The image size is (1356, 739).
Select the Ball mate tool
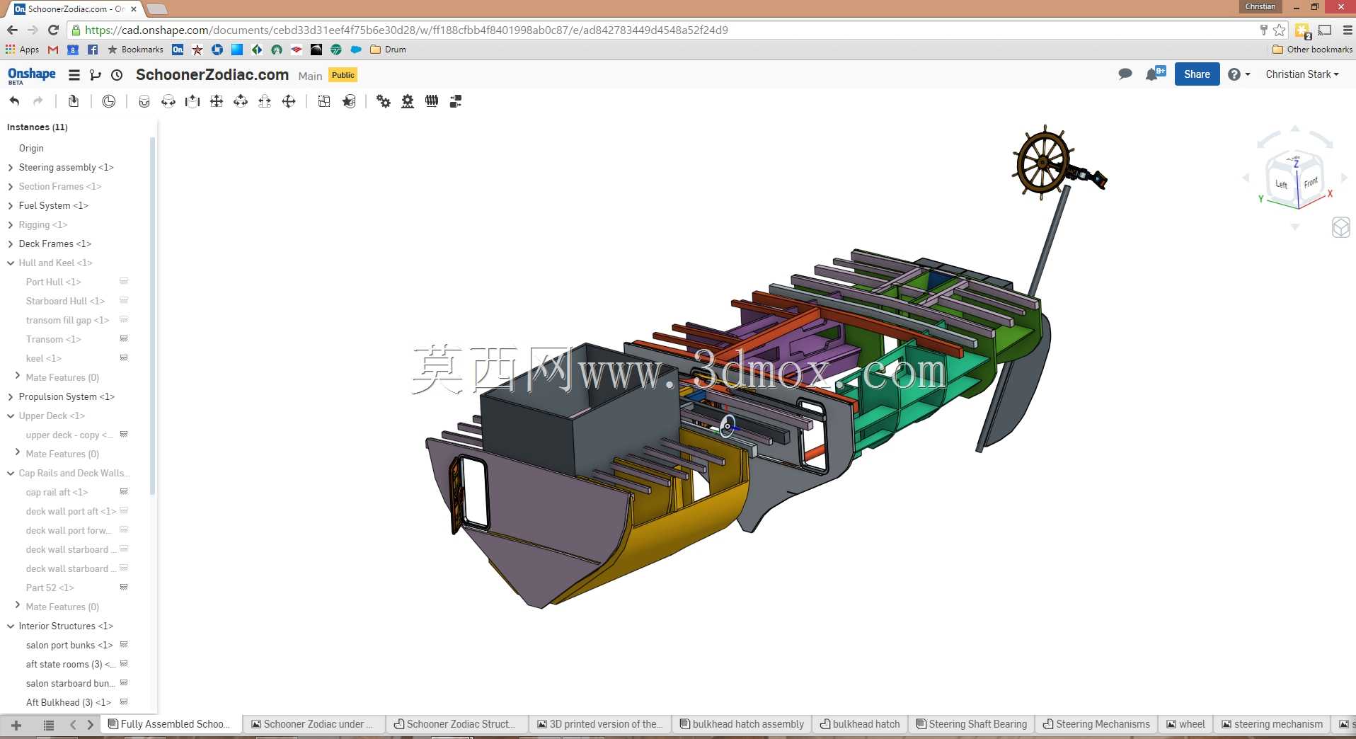(x=289, y=101)
